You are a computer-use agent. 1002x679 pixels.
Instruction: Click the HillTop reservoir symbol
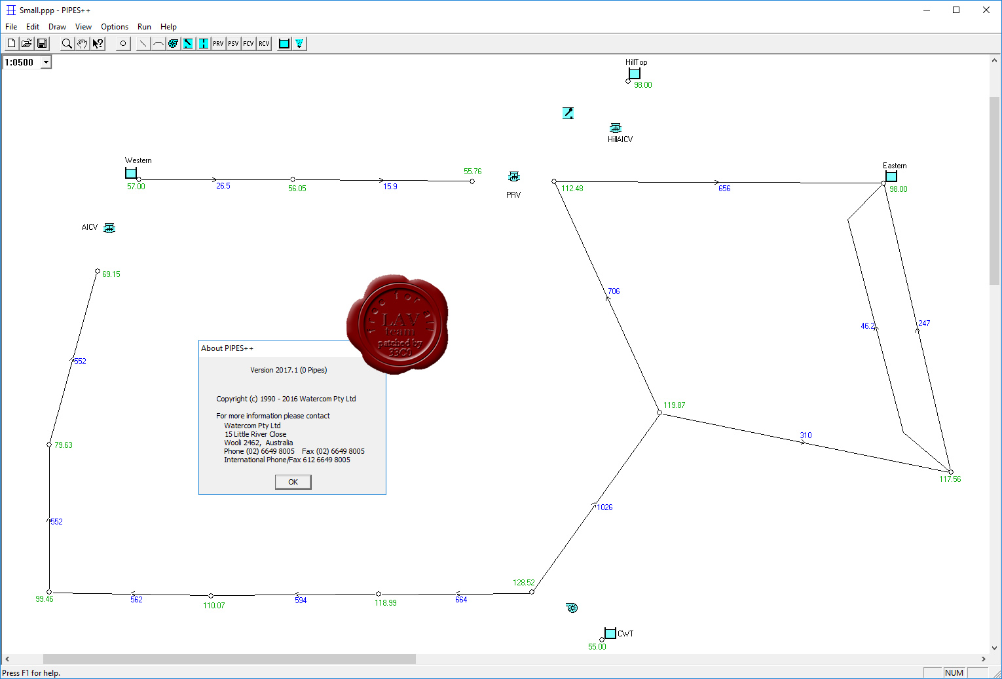635,74
